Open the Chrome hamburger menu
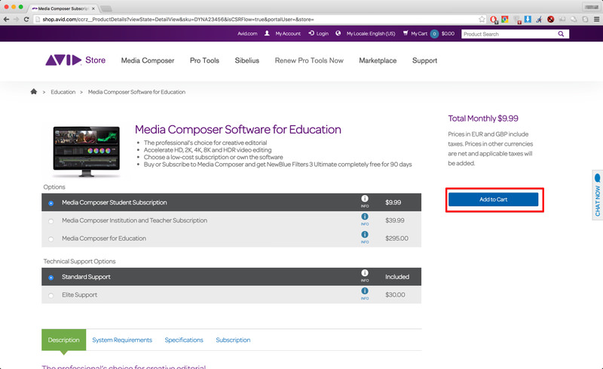This screenshot has width=603, height=369. click(x=596, y=19)
